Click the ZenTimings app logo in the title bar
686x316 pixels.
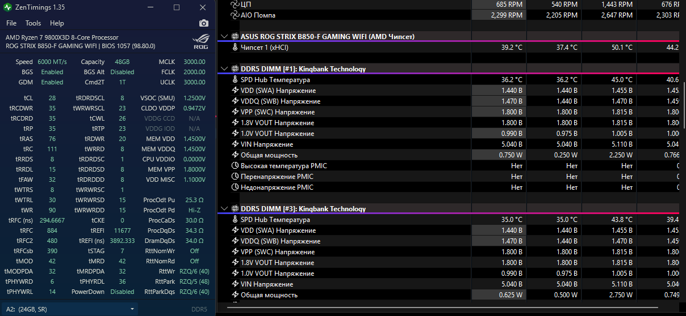pos(7,7)
